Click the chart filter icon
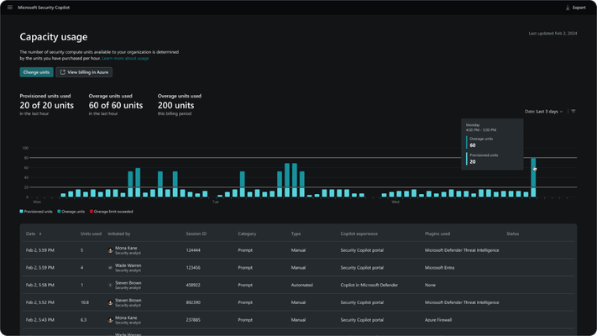Screen dimensions: 597x336 (573, 111)
